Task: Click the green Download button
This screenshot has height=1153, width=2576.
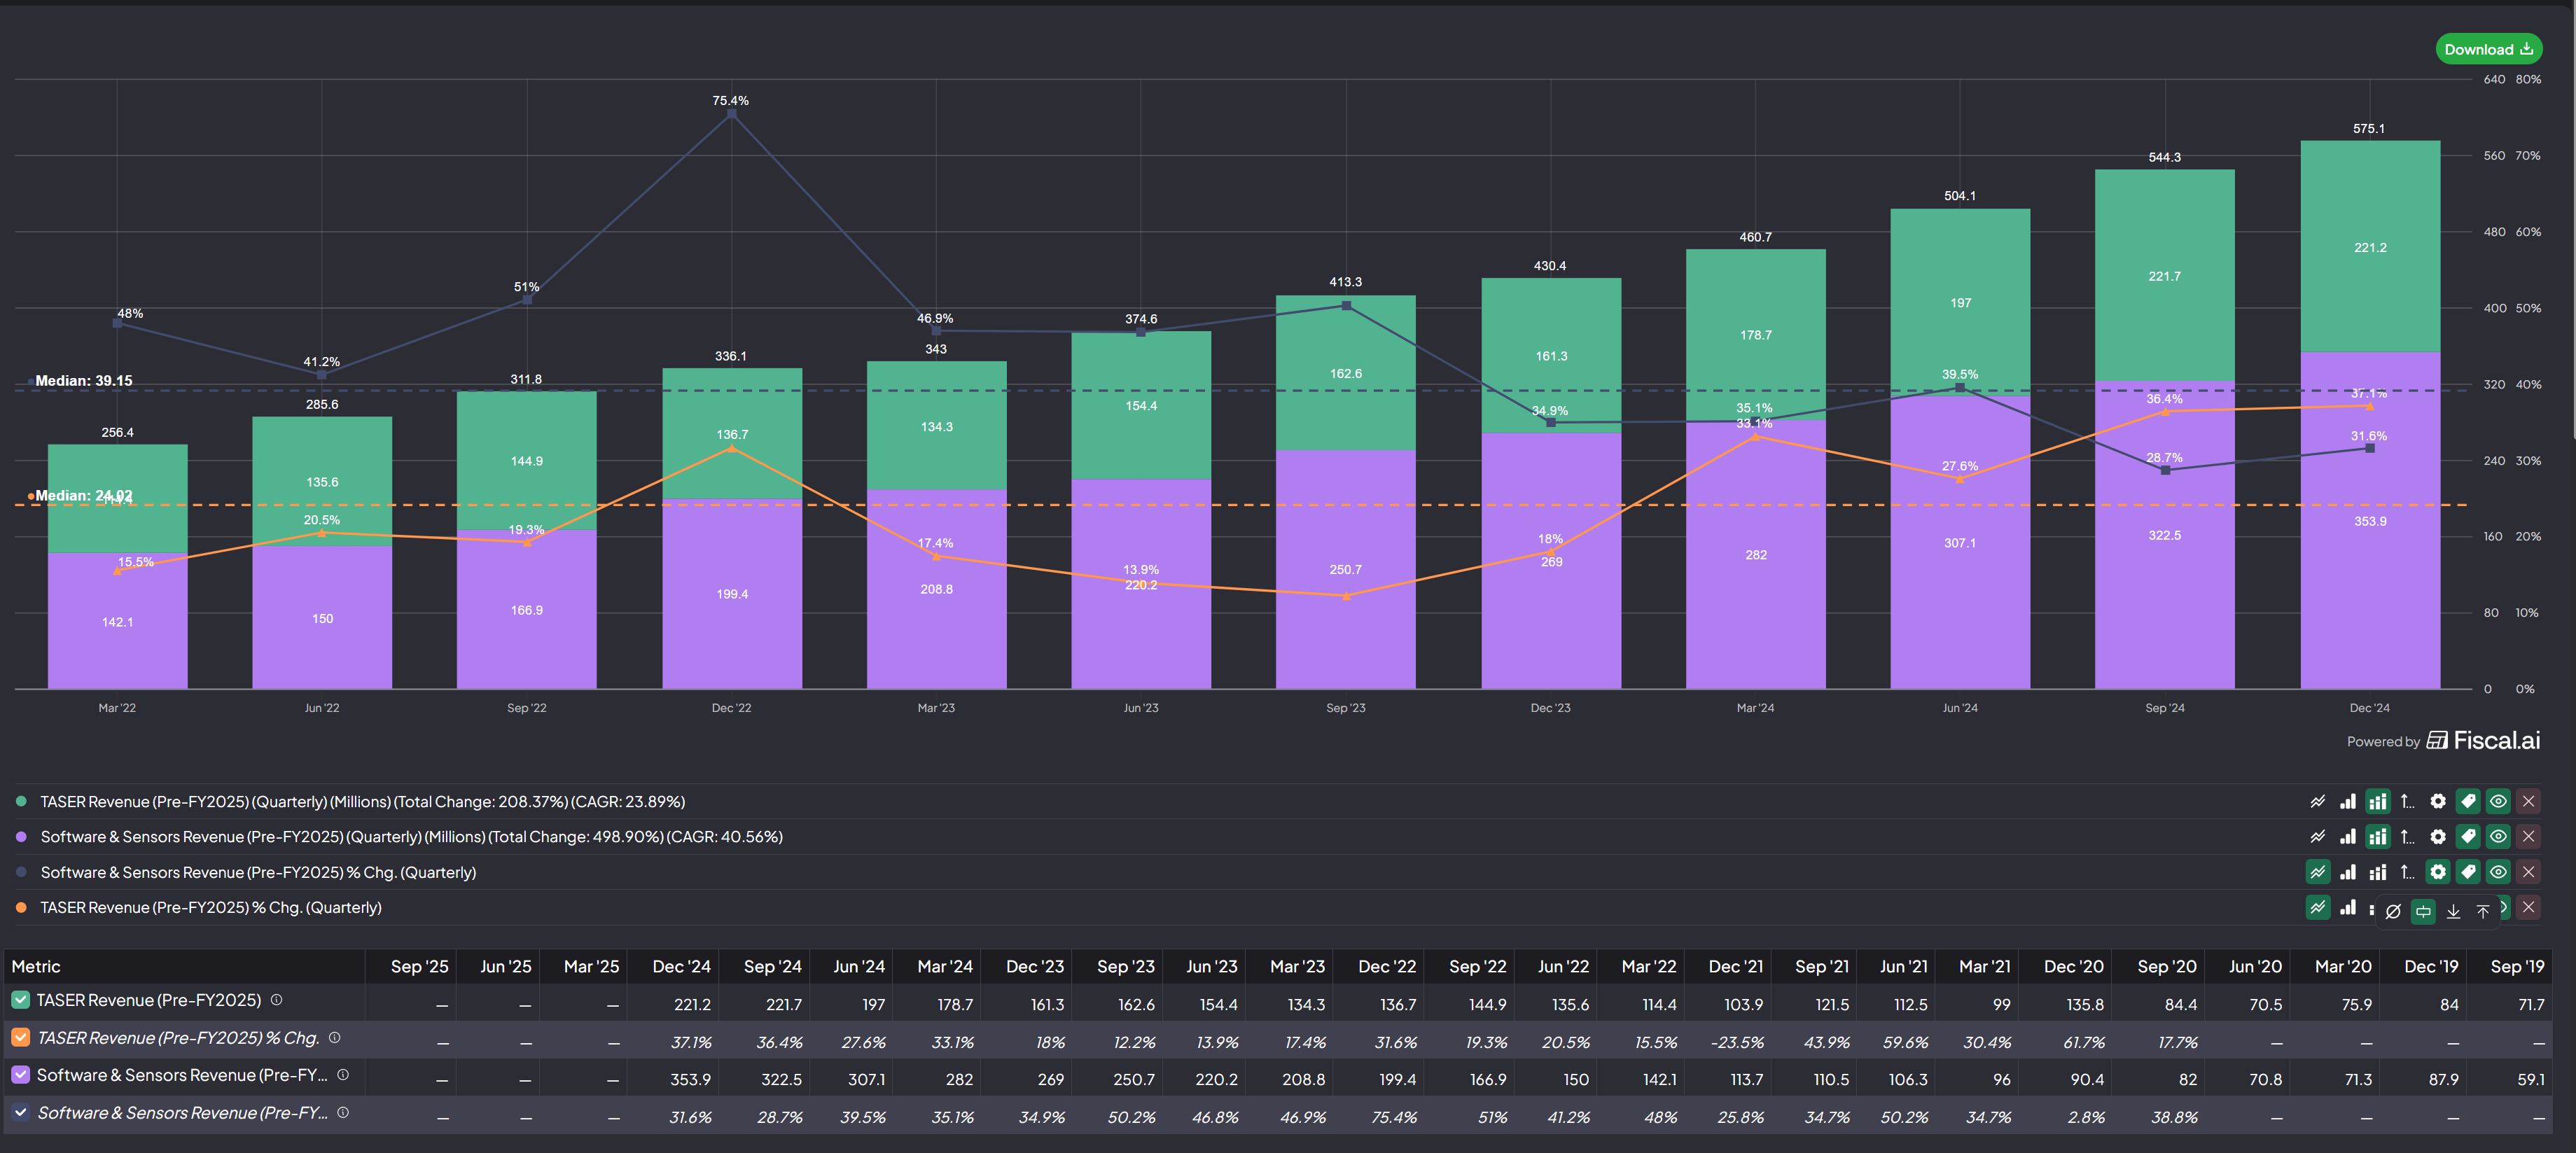Action: click(2488, 49)
